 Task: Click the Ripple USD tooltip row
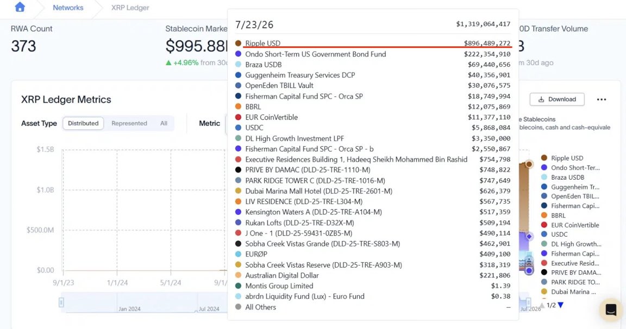click(x=373, y=43)
